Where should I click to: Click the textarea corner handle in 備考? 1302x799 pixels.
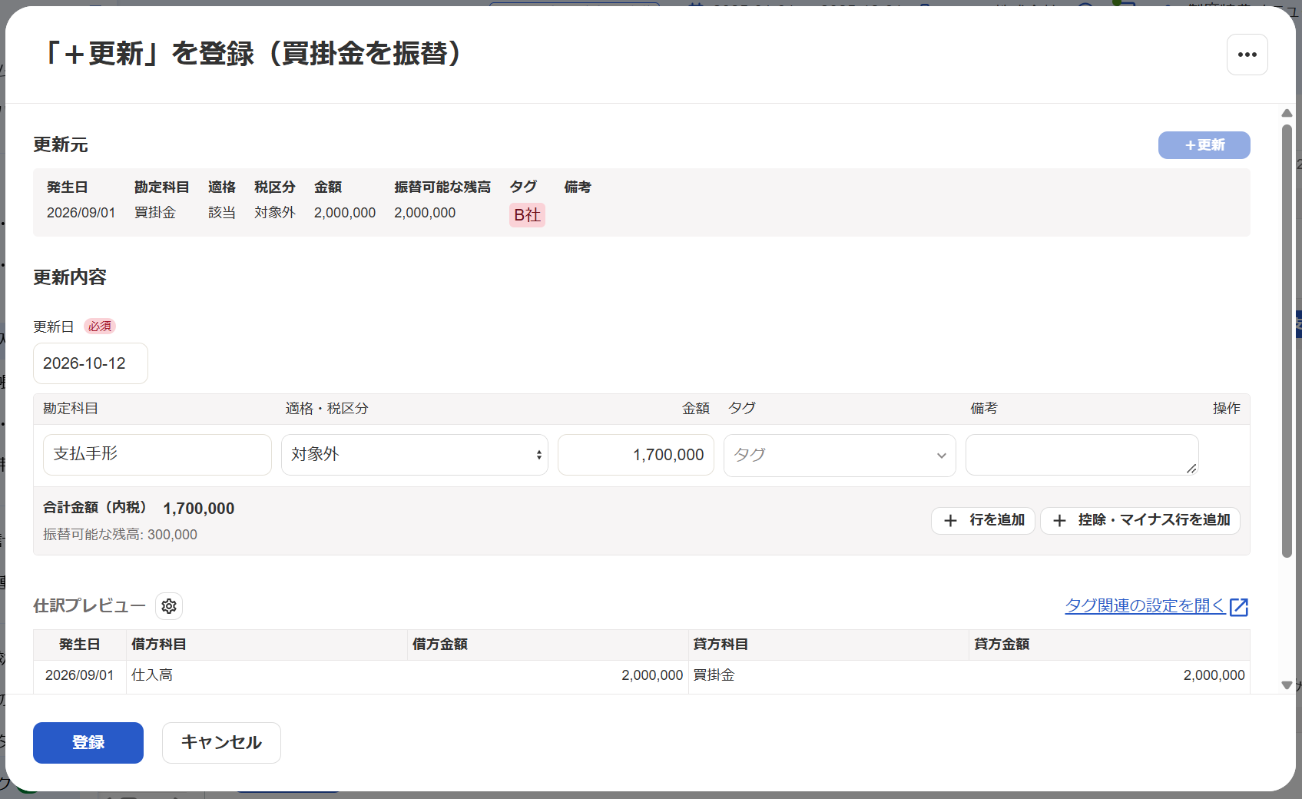(x=1191, y=468)
